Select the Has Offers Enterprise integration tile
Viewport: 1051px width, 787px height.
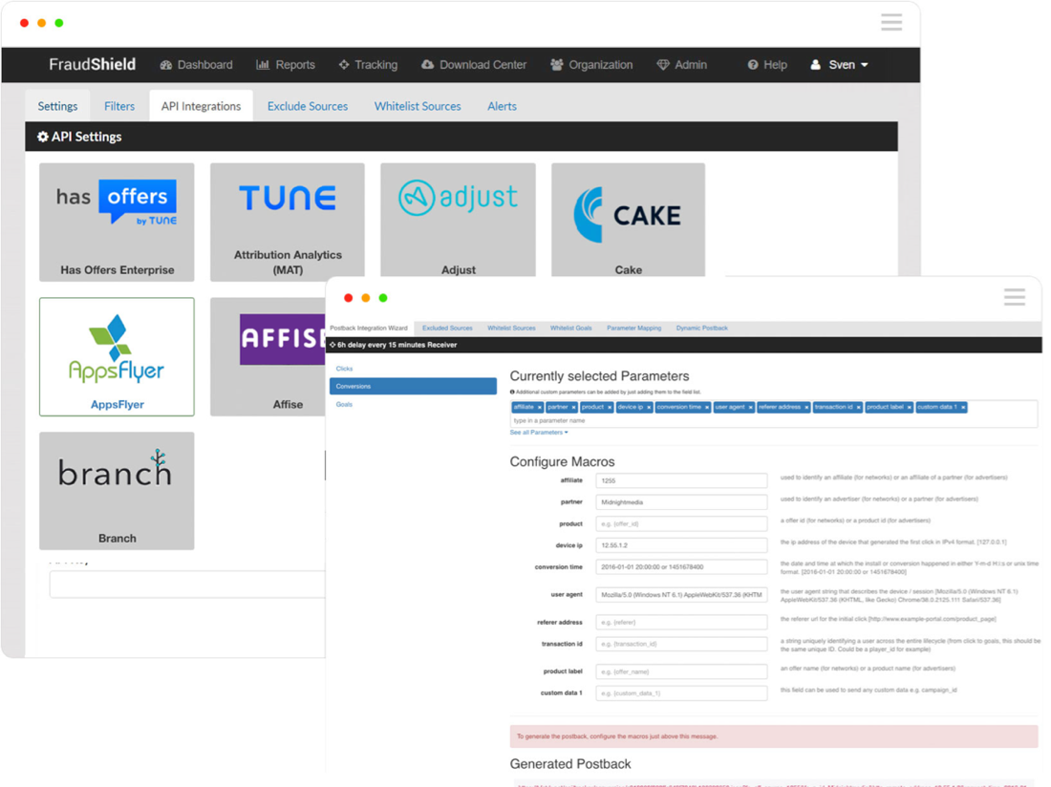coord(117,223)
